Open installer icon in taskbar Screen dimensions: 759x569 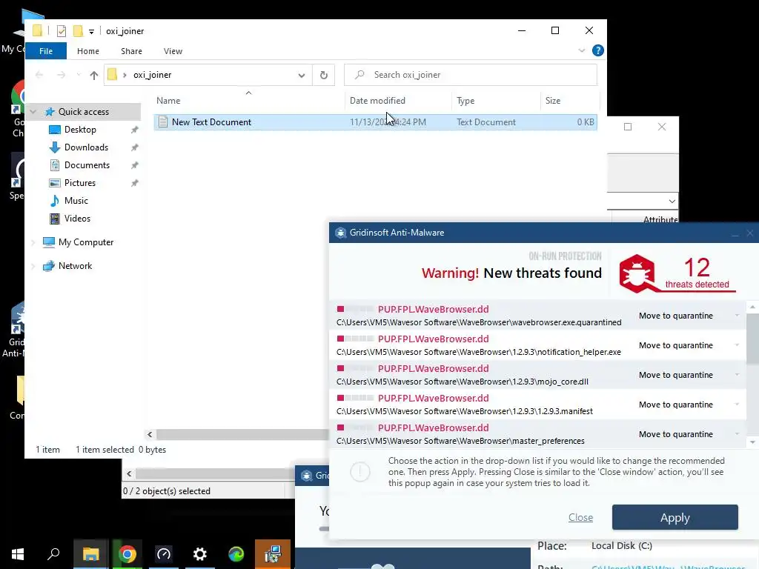click(273, 554)
